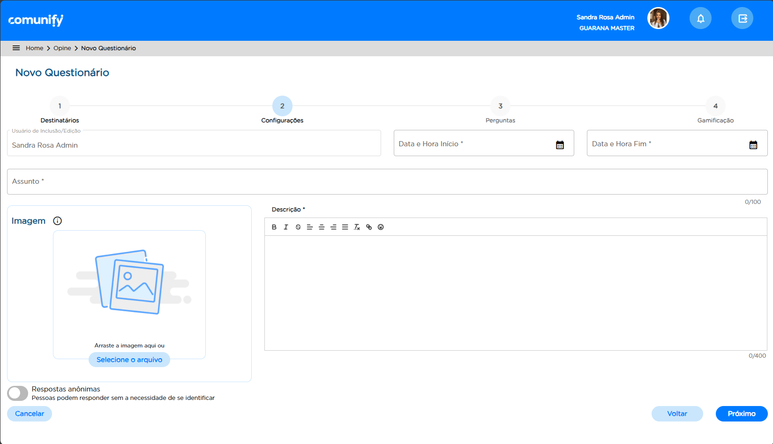Click the Cancelar button
Screen dimensions: 773x444
tap(30, 414)
